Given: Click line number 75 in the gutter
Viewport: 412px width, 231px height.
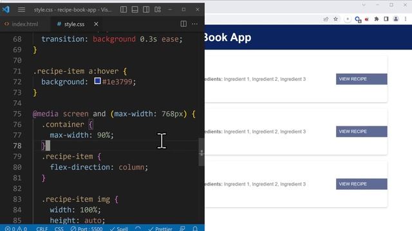Looking at the screenshot, I should click(x=17, y=114).
